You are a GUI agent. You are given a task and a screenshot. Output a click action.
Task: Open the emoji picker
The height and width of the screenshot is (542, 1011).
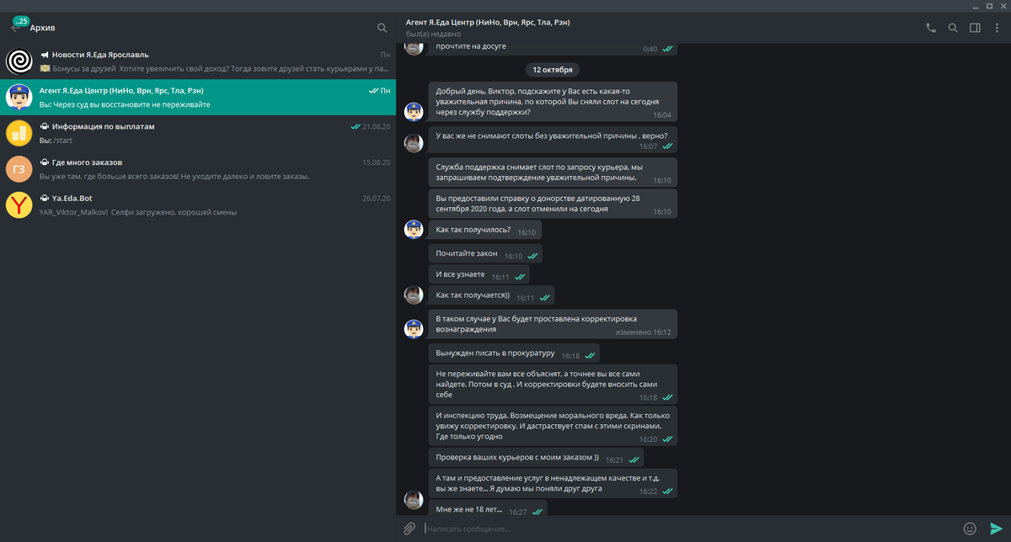click(x=970, y=529)
